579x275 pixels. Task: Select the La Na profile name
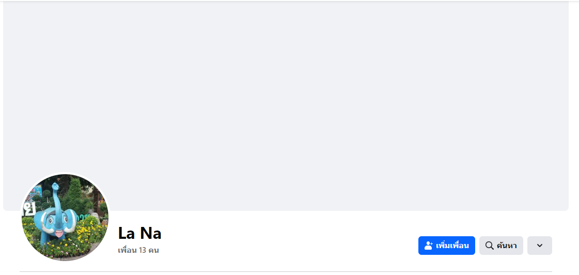pyautogui.click(x=139, y=233)
